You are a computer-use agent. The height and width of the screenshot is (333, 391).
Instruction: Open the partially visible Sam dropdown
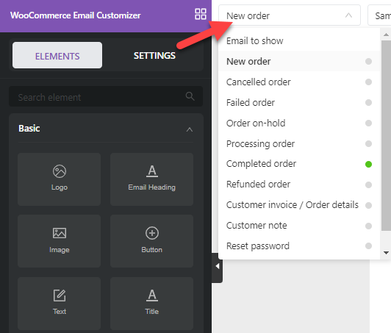pos(379,15)
